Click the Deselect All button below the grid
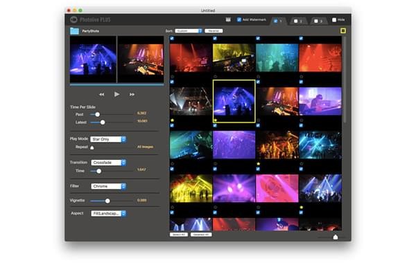 [201, 235]
